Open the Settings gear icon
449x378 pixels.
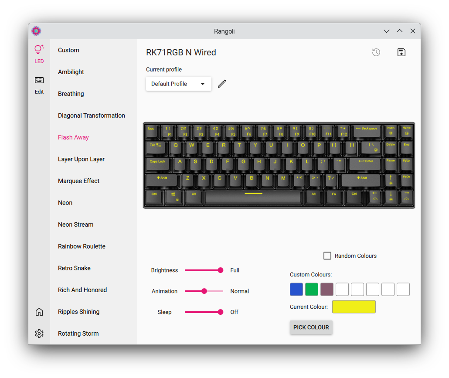(39, 334)
